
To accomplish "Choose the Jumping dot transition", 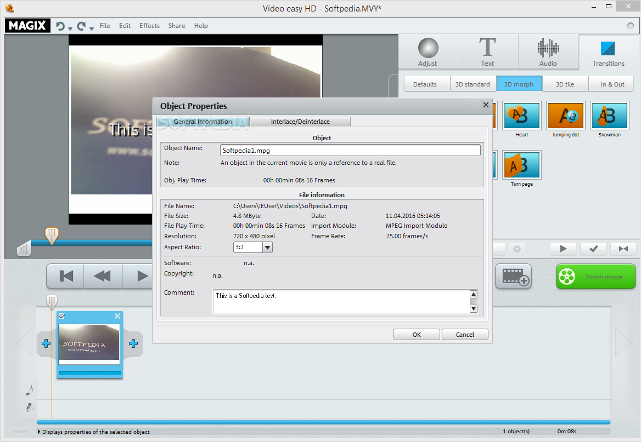I will [566, 116].
